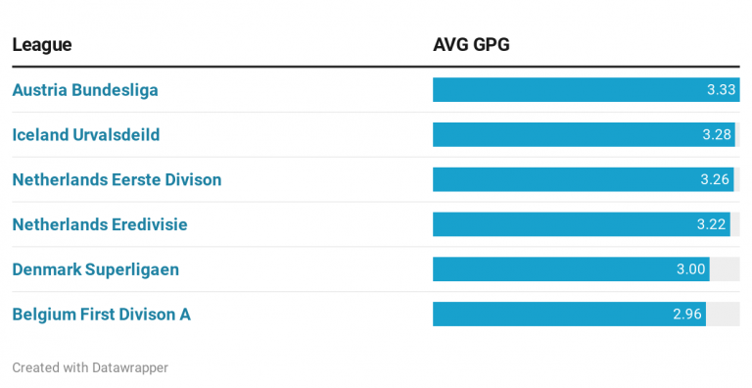Click the 3.33 bar for Austria Bundesliga
The height and width of the screenshot is (388, 752).
[587, 90]
